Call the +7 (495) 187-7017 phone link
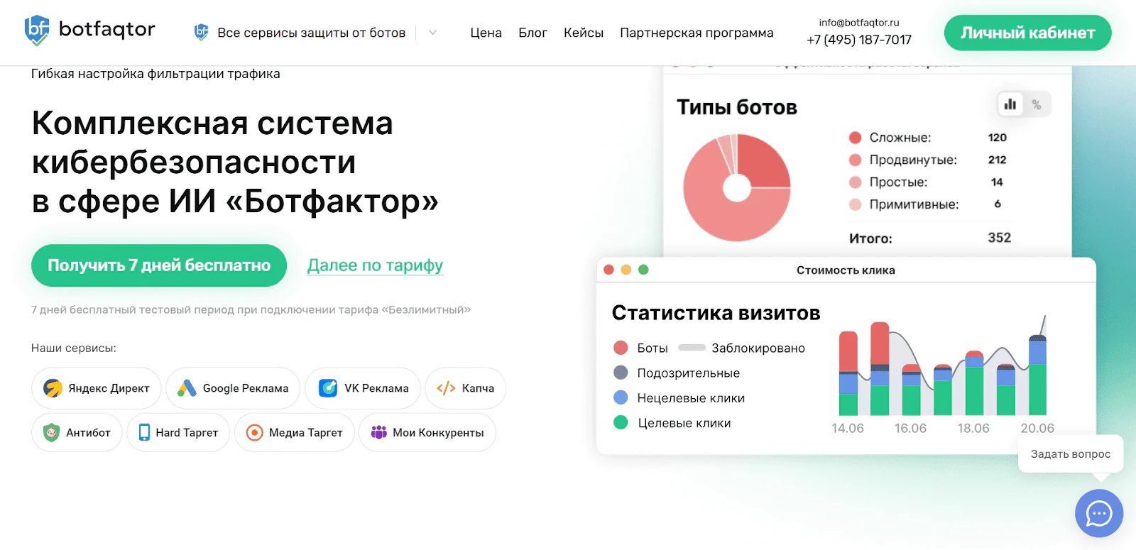The height and width of the screenshot is (550, 1136). tap(859, 40)
